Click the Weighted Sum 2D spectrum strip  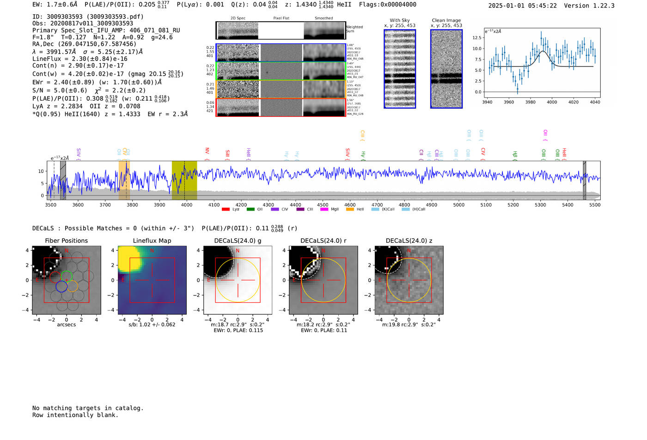click(x=281, y=30)
